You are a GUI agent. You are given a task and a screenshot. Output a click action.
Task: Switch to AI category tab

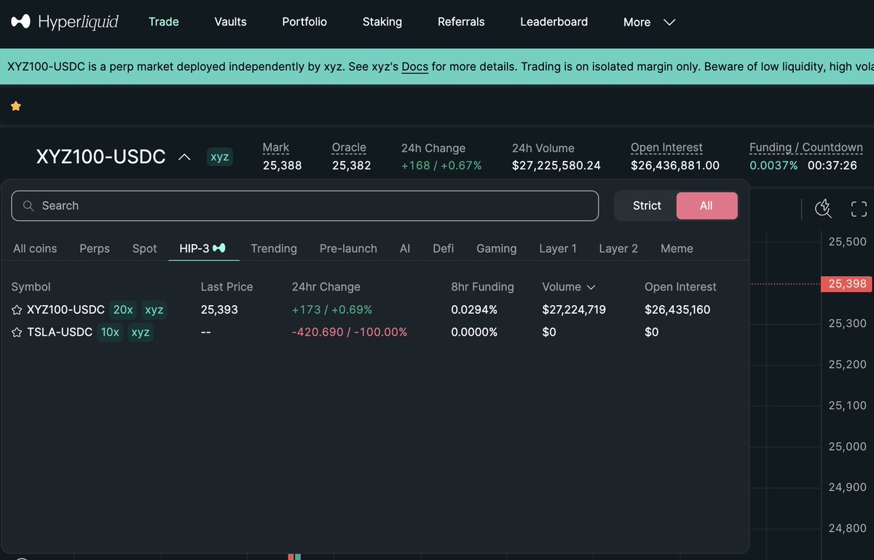click(x=405, y=248)
